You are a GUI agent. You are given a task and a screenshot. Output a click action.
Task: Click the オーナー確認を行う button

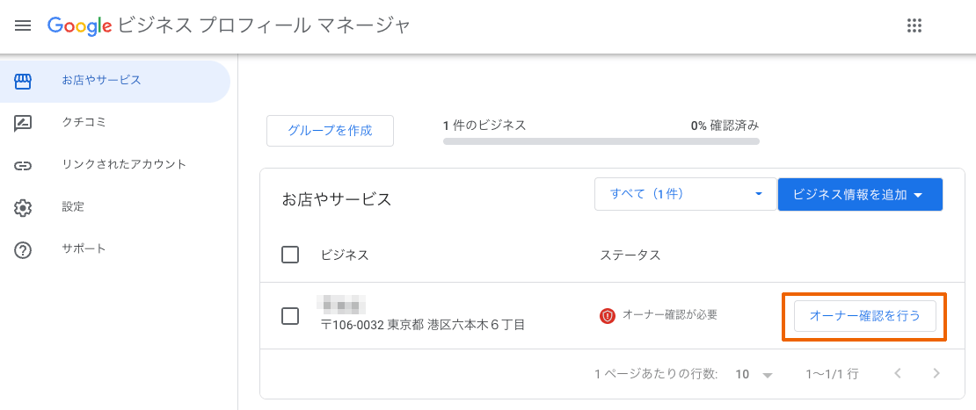864,316
